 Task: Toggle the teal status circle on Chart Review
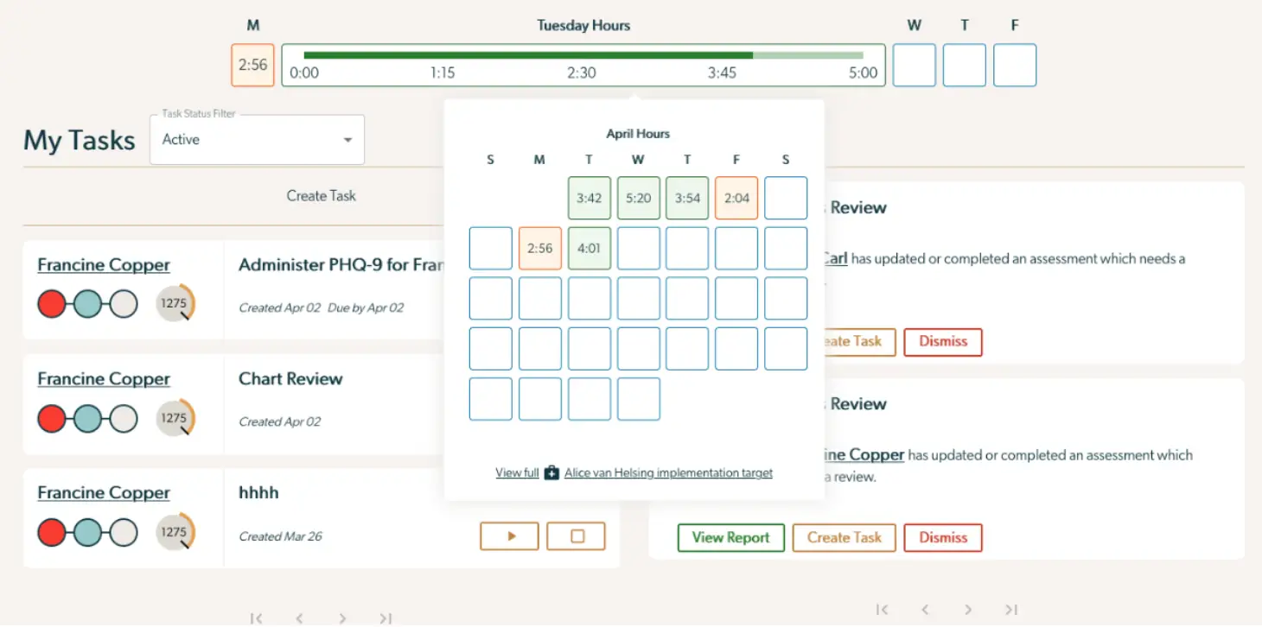pos(87,417)
